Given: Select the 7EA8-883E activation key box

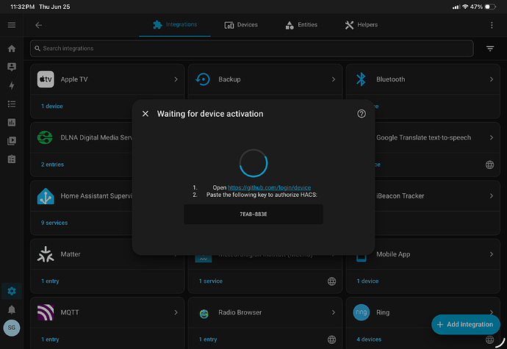Looking at the screenshot, I should tap(253, 214).
